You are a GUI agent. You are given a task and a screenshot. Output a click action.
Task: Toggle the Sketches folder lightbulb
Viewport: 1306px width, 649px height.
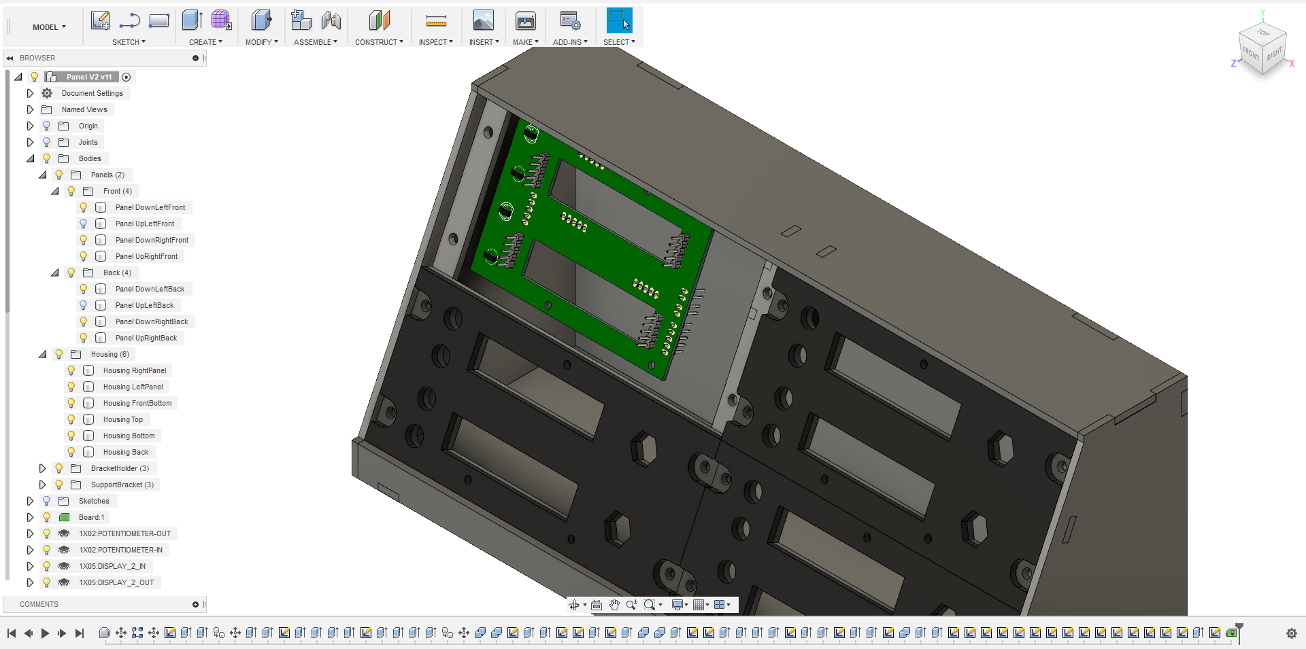pos(47,501)
